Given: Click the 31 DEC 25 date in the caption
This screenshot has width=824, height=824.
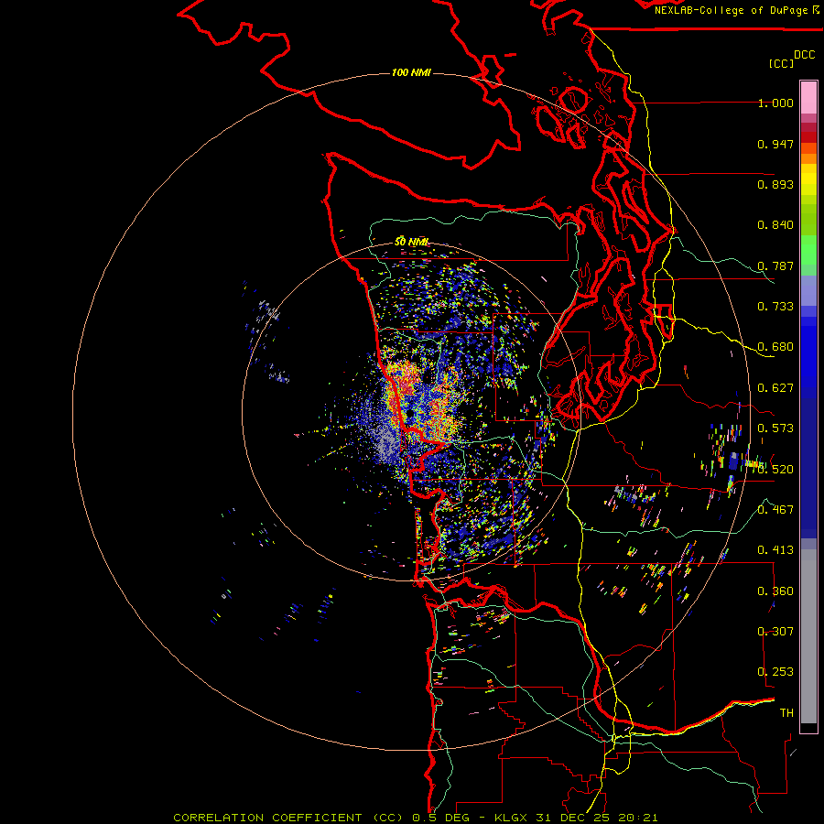Looking at the screenshot, I should tap(573, 818).
